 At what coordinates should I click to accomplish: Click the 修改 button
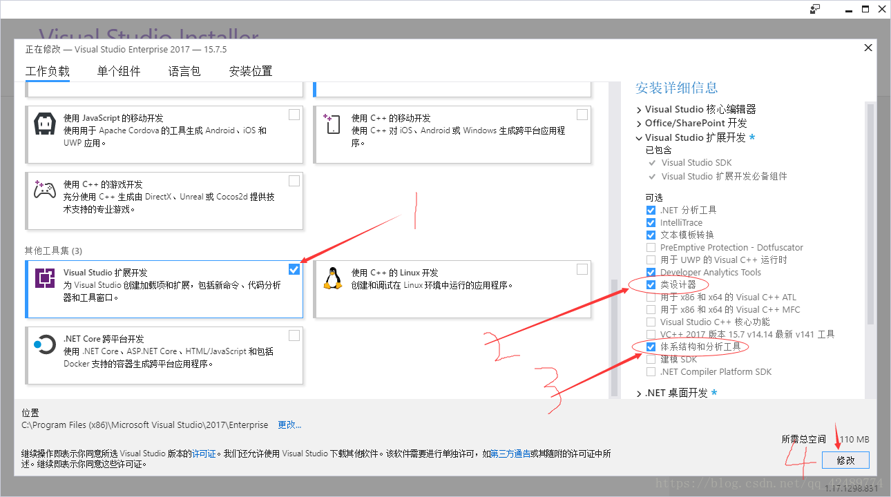pyautogui.click(x=845, y=460)
